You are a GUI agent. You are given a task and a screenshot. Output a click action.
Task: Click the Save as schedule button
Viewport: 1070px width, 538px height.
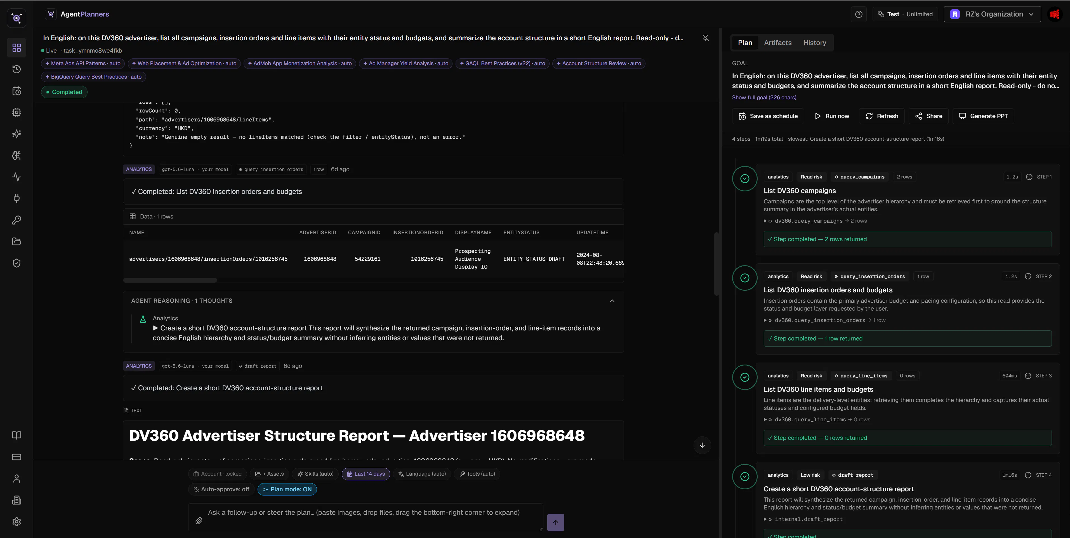click(x=768, y=116)
